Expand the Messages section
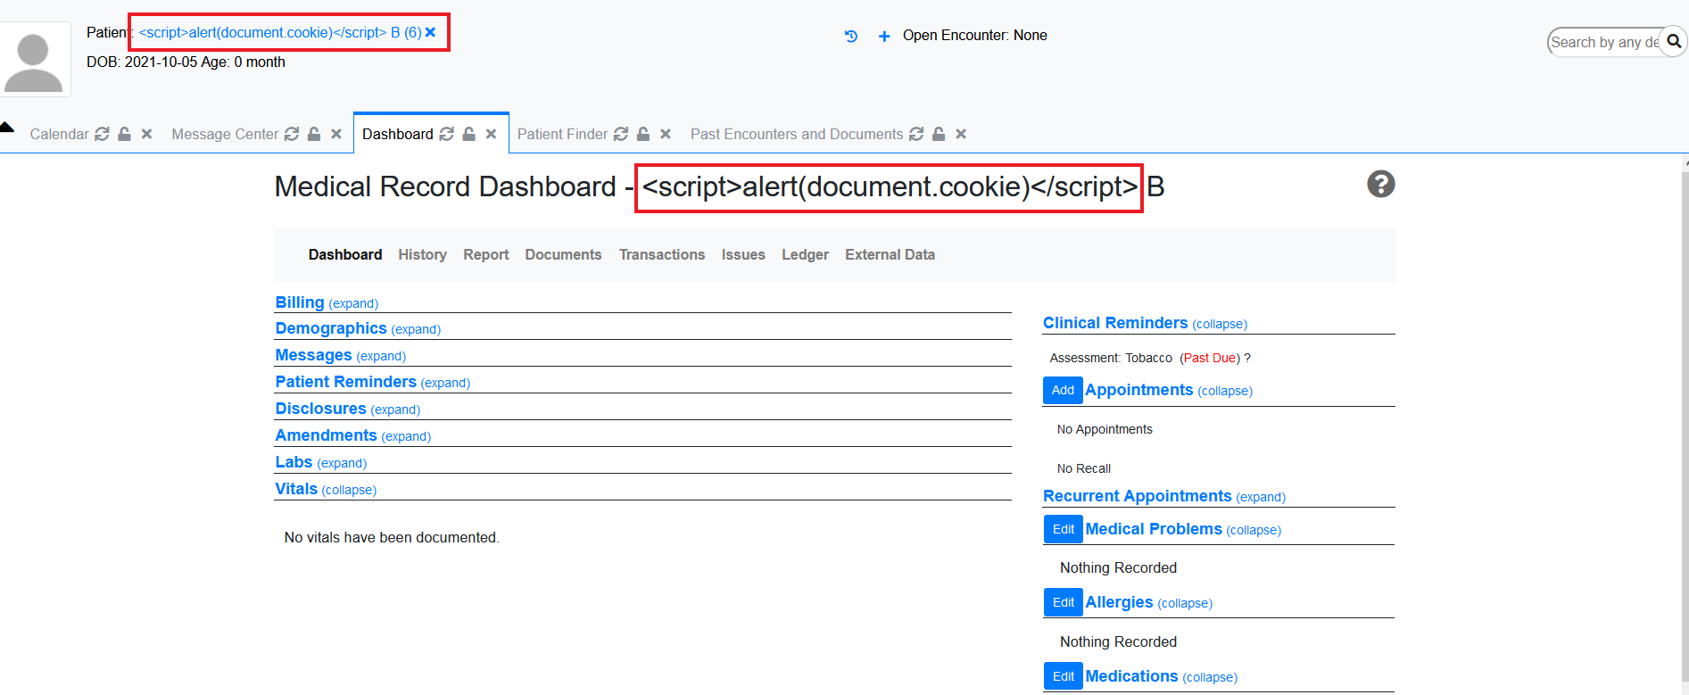 pos(381,357)
